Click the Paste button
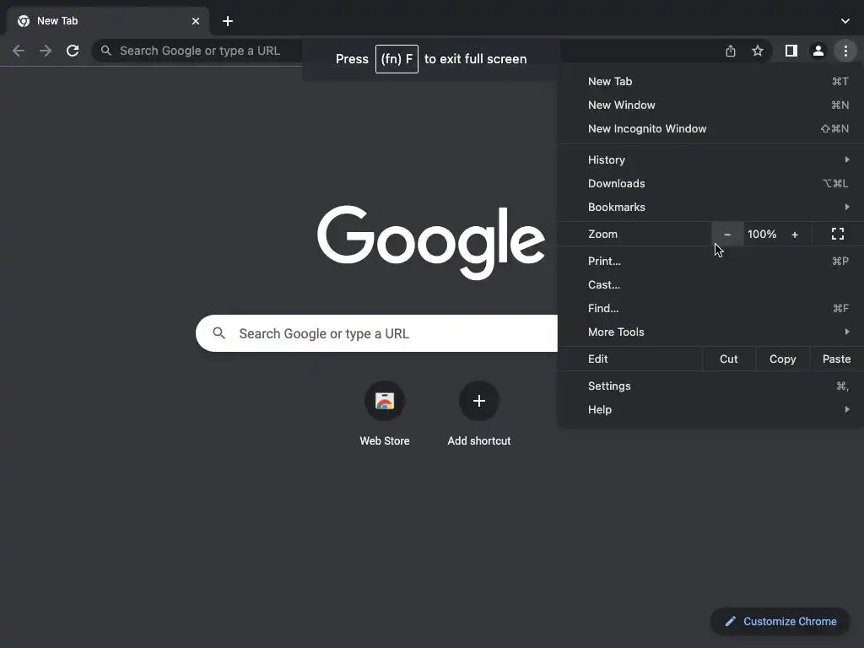This screenshot has width=864, height=648. pyautogui.click(x=836, y=359)
